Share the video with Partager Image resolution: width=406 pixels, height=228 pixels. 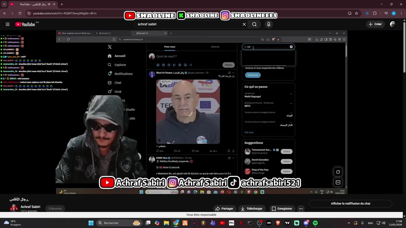coord(224,209)
